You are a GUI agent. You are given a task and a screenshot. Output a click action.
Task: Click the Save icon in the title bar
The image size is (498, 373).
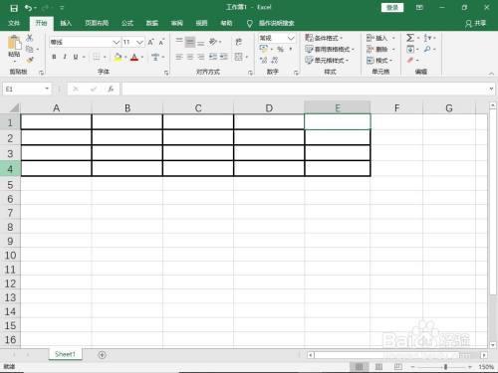(x=14, y=8)
